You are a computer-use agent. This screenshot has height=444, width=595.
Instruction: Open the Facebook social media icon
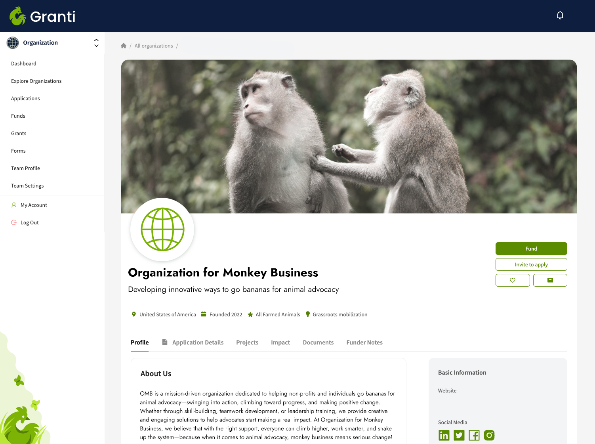click(x=474, y=435)
